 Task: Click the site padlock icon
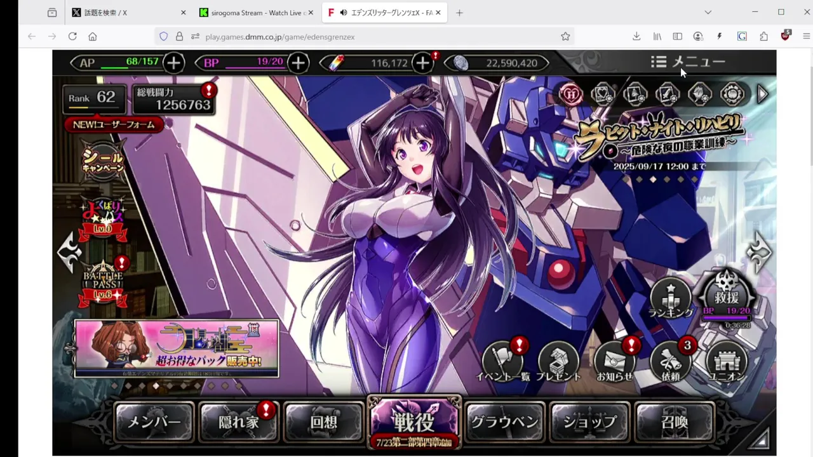179,37
